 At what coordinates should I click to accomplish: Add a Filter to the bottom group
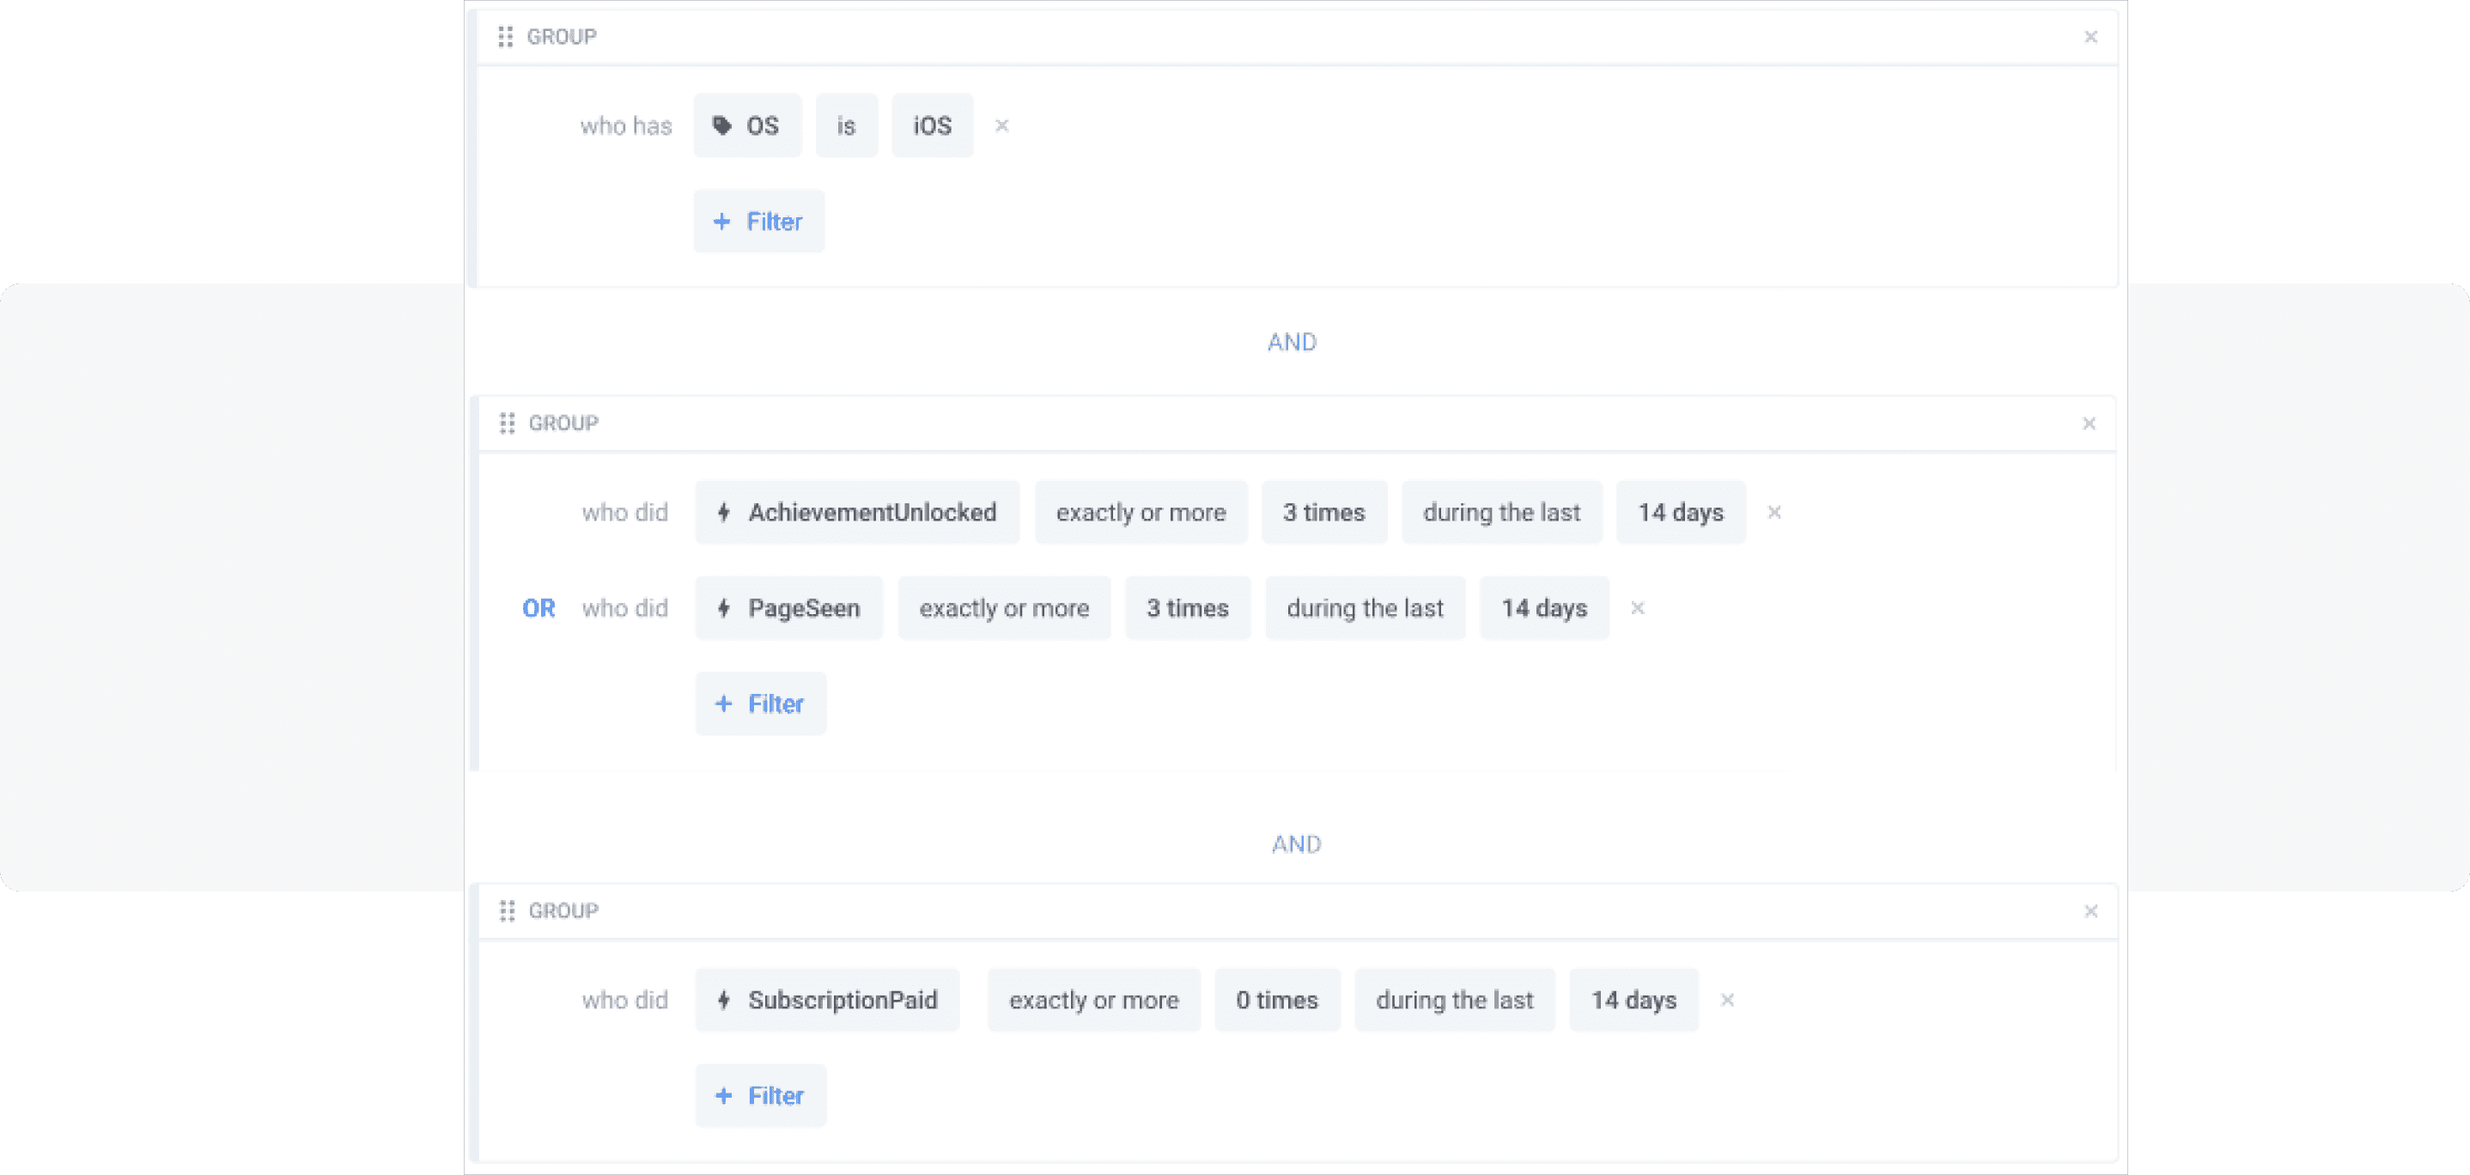760,1094
